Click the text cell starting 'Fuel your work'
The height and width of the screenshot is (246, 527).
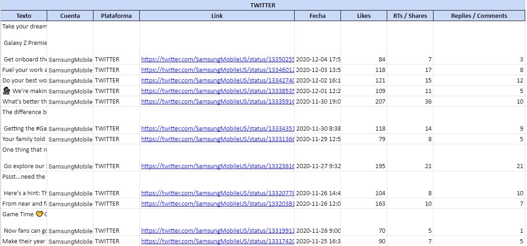pos(24,70)
